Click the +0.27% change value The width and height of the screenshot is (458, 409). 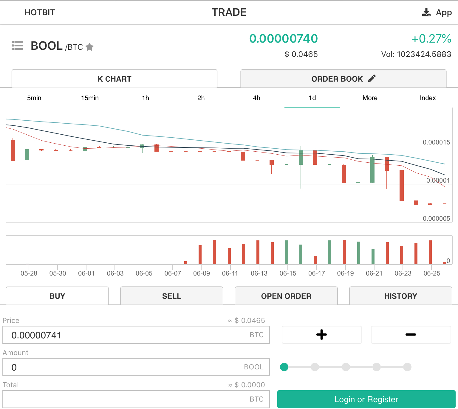[431, 39]
